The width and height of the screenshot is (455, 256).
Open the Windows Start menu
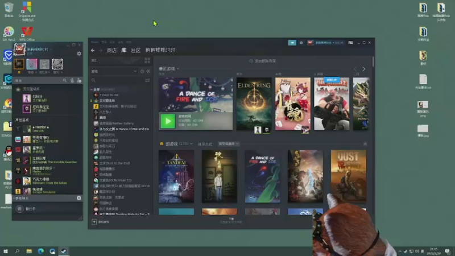6,251
